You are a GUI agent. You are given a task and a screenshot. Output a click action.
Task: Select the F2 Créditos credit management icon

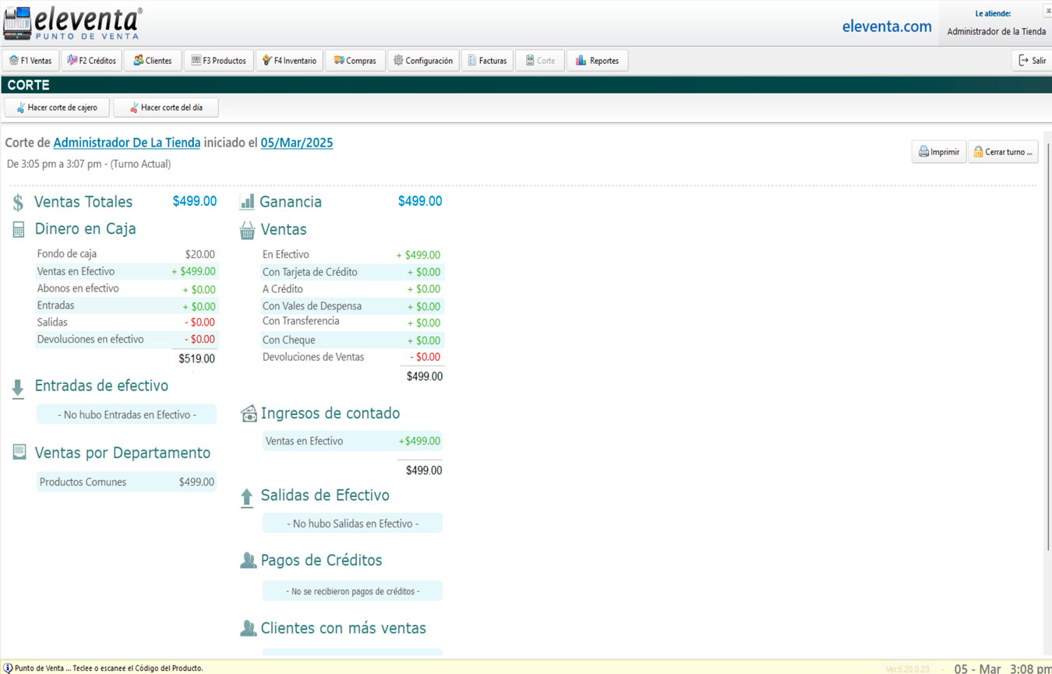tap(90, 60)
